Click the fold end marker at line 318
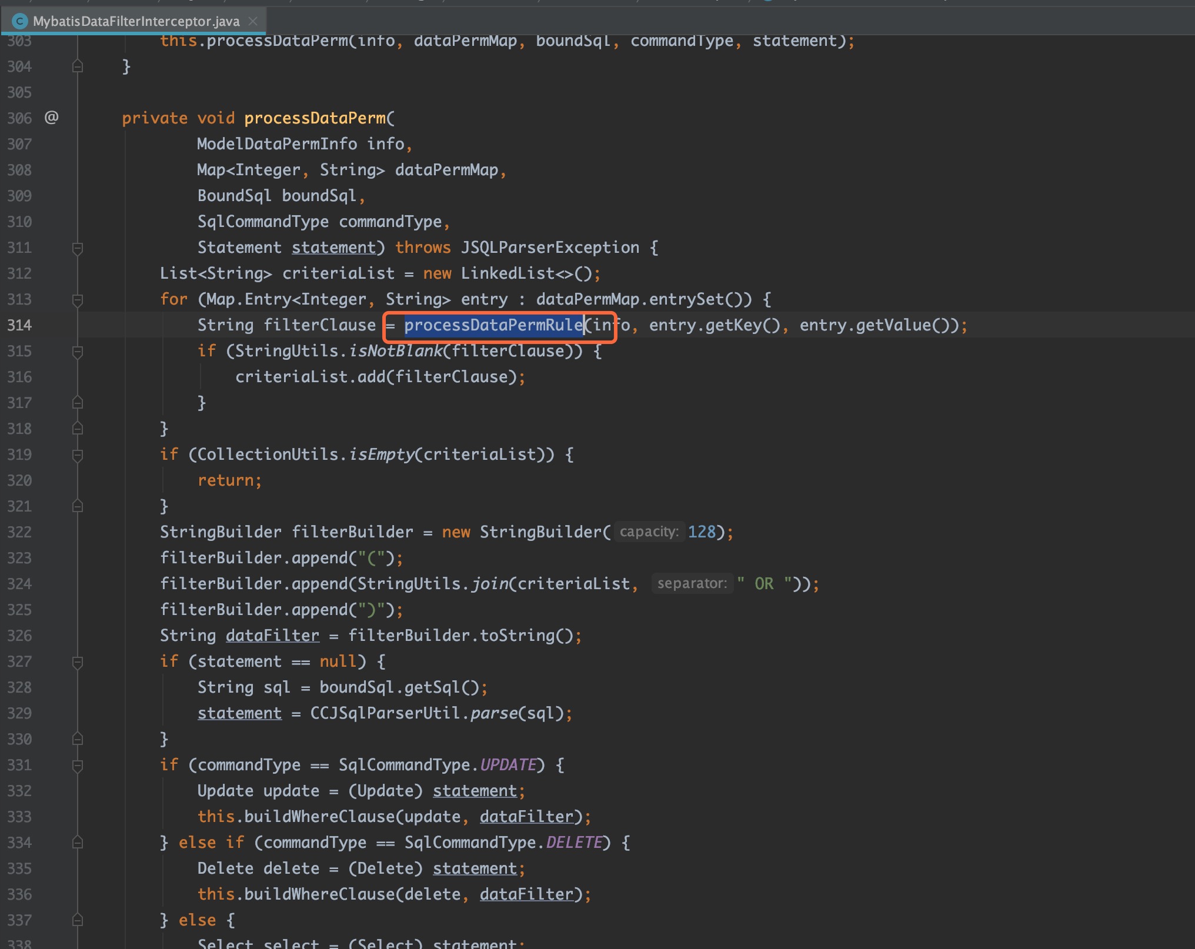 [77, 429]
